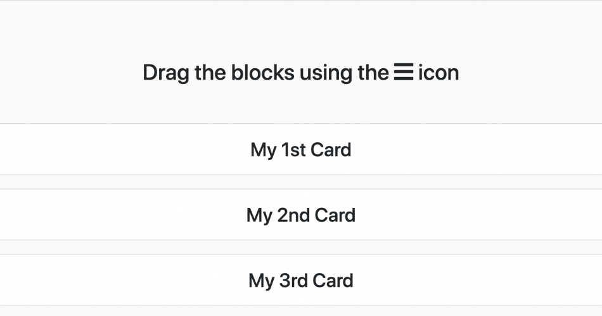Click "My" in the first card title
This screenshot has height=316, width=602.
click(x=264, y=150)
